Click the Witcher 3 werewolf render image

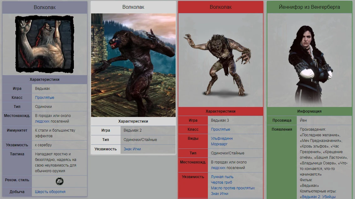click(x=221, y=60)
